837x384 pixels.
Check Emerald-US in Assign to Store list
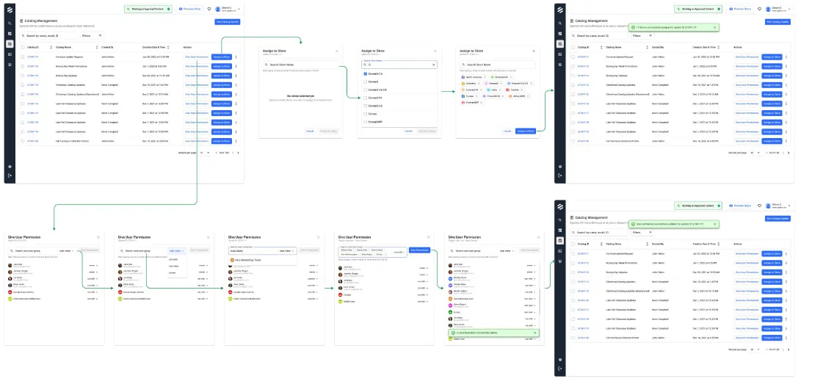click(x=365, y=106)
